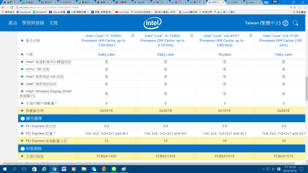Collapse the 封裝規格 section
Image resolution: width=308 pixels, height=173 pixels.
coord(23,149)
